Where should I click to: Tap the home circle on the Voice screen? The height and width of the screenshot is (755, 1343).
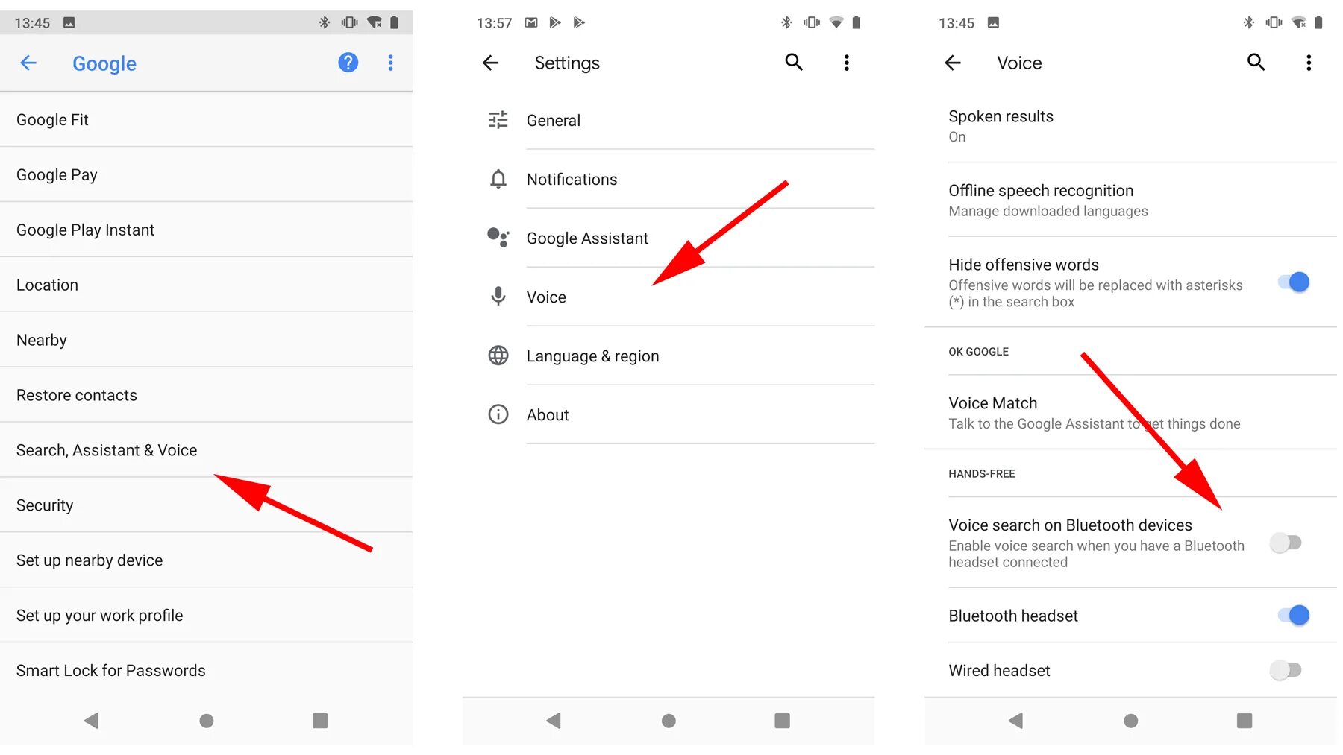[1131, 721]
